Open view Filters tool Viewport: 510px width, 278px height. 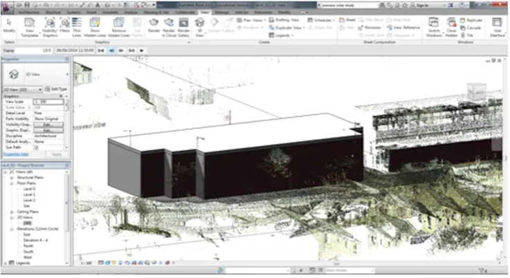[65, 26]
